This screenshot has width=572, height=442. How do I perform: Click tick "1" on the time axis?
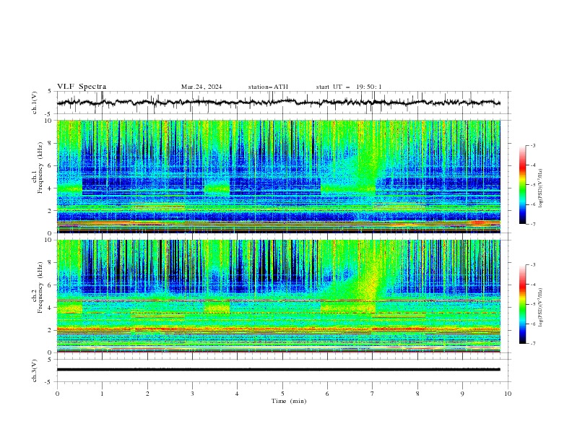pos(102,394)
